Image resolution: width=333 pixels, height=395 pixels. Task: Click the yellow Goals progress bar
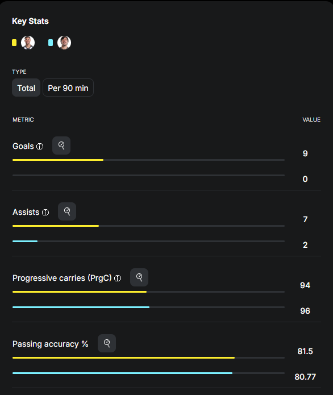tap(58, 160)
